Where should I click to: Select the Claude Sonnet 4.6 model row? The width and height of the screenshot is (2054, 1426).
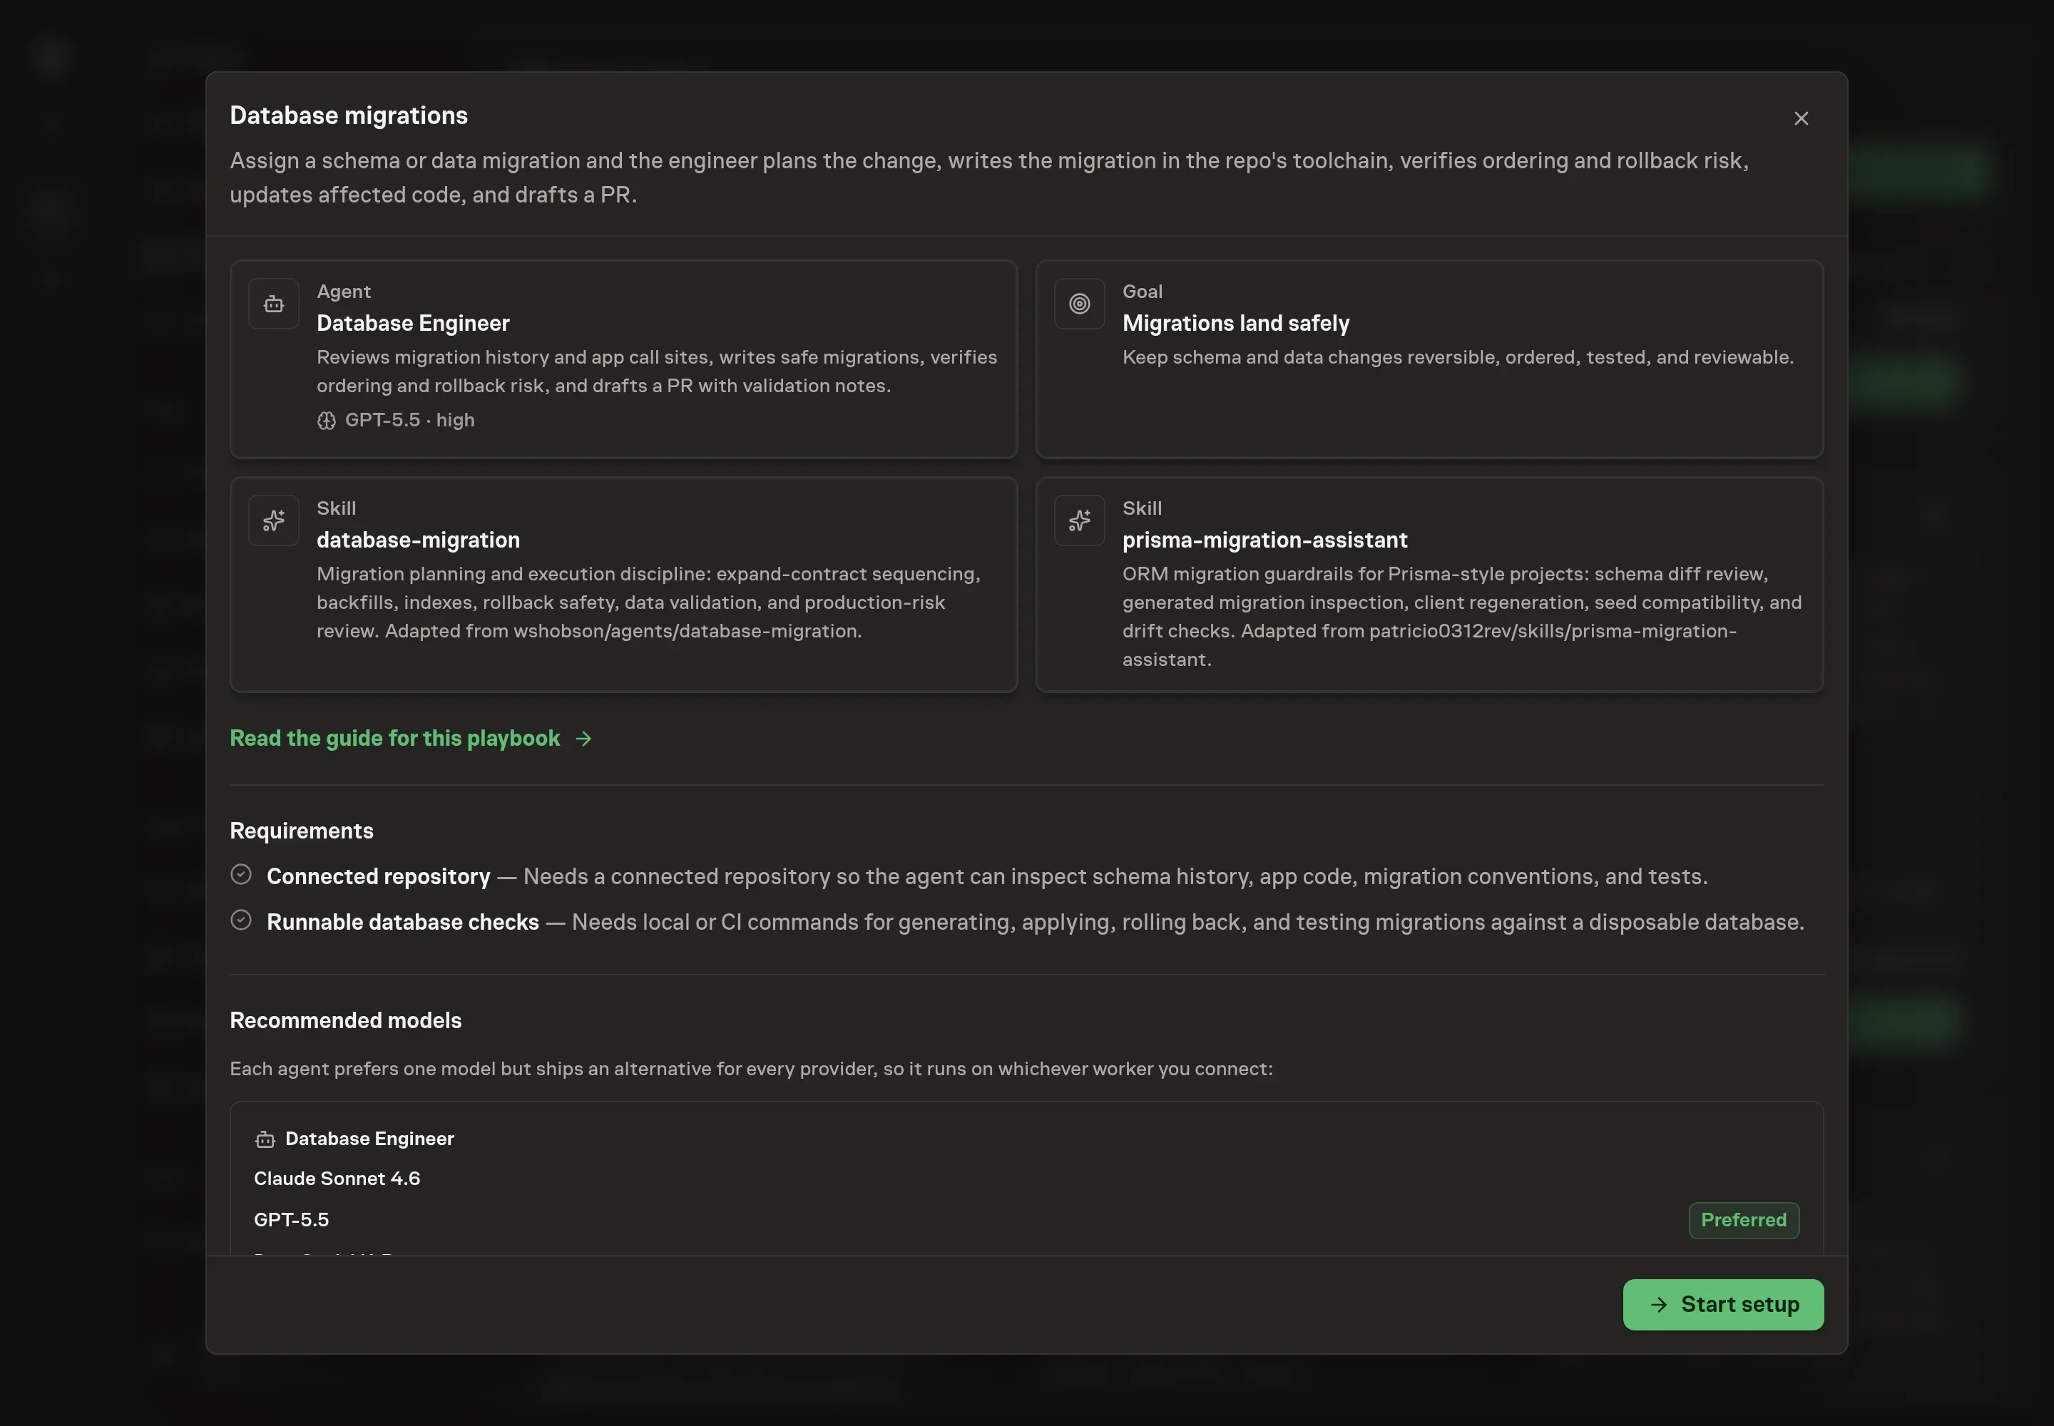click(1026, 1179)
